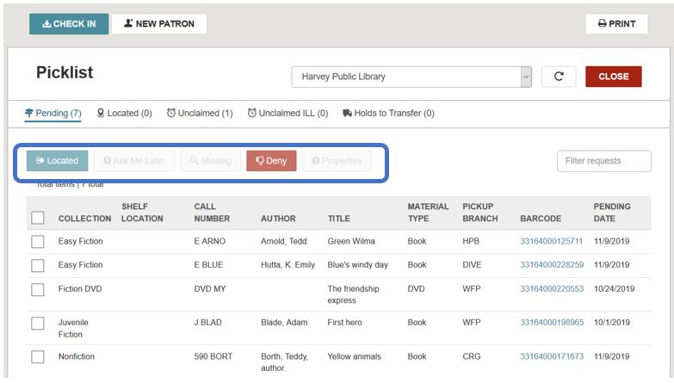This screenshot has width=674, height=383.
Task: Check the Blue's windy day row checkbox
Action: point(38,265)
